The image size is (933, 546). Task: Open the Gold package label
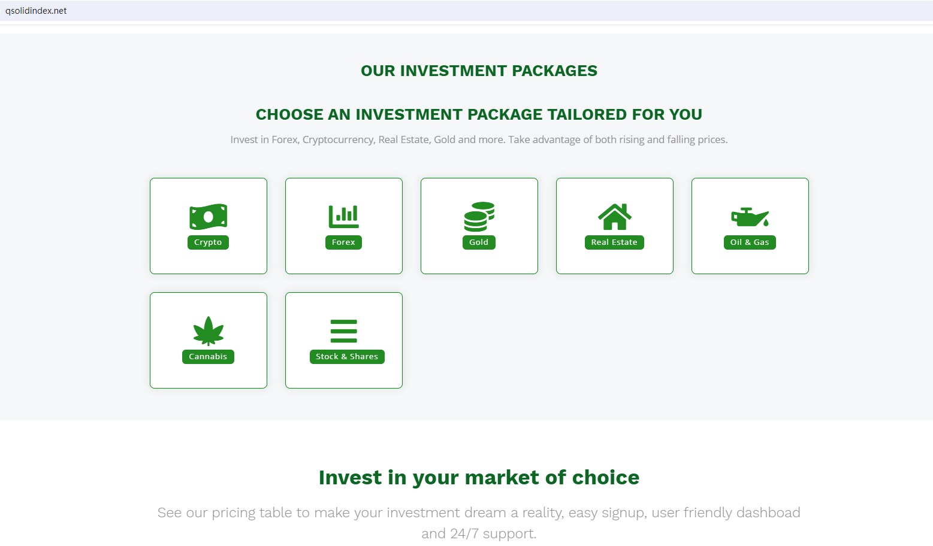(479, 242)
